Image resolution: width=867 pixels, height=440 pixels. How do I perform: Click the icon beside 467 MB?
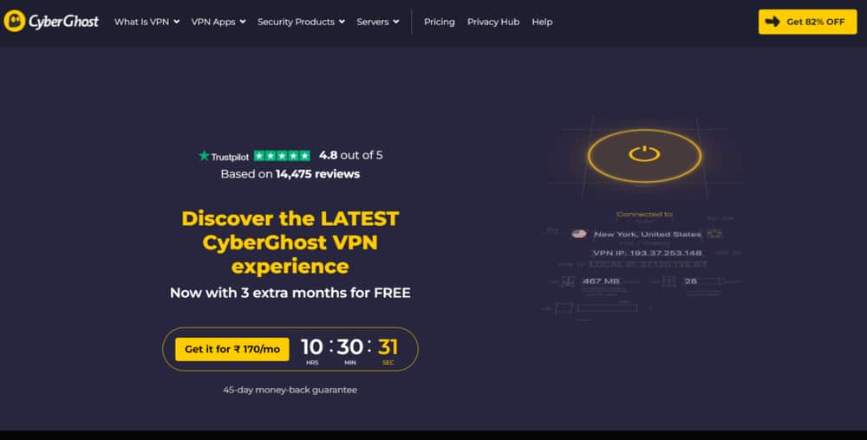[x=569, y=281]
